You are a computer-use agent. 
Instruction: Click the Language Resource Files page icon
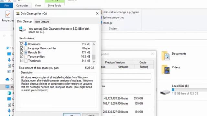click(x=26, y=48)
